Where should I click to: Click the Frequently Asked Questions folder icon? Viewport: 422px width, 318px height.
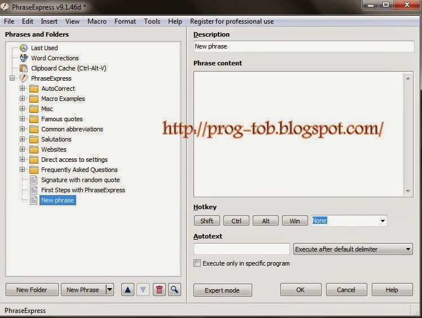(34, 170)
